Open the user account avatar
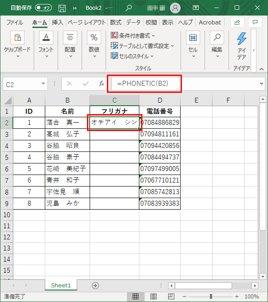The width and height of the screenshot is (268, 302). (175, 8)
